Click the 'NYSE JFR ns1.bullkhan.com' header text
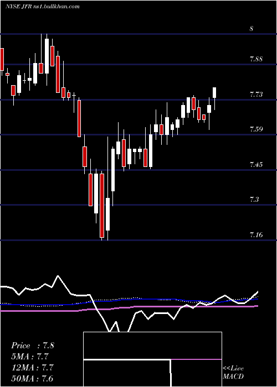The height and width of the screenshot is (387, 277). pyautogui.click(x=43, y=7)
